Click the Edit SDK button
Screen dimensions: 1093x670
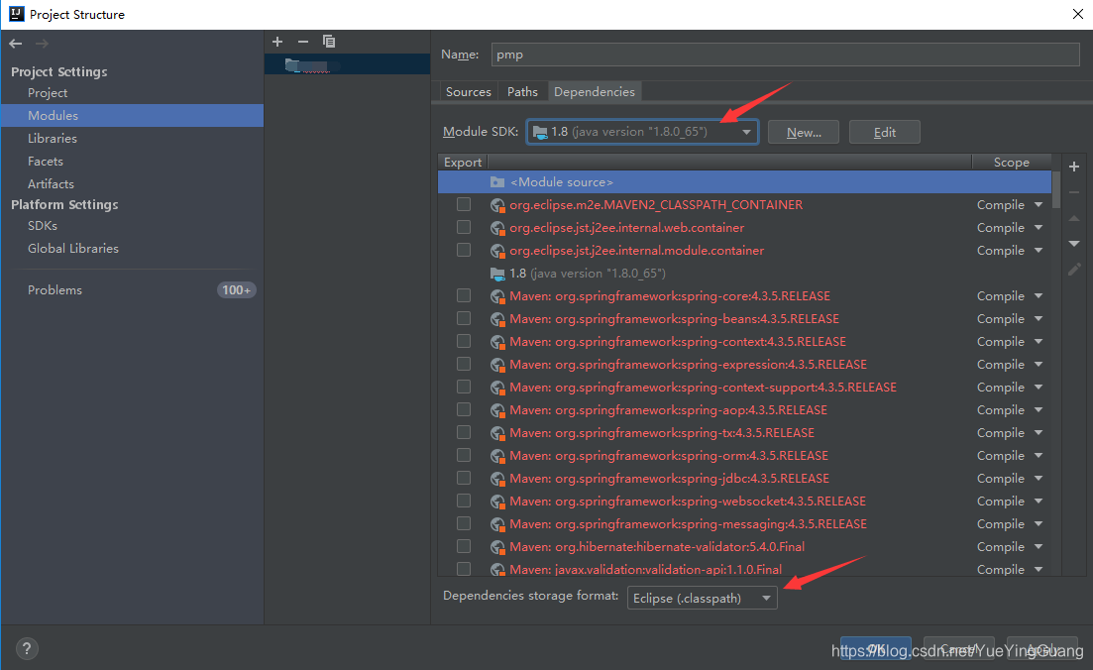pyautogui.click(x=885, y=133)
